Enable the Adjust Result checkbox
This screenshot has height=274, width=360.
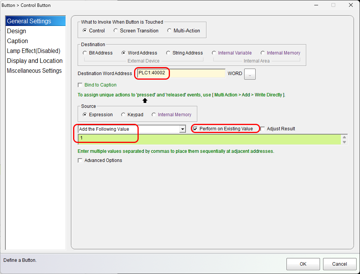tap(262, 129)
